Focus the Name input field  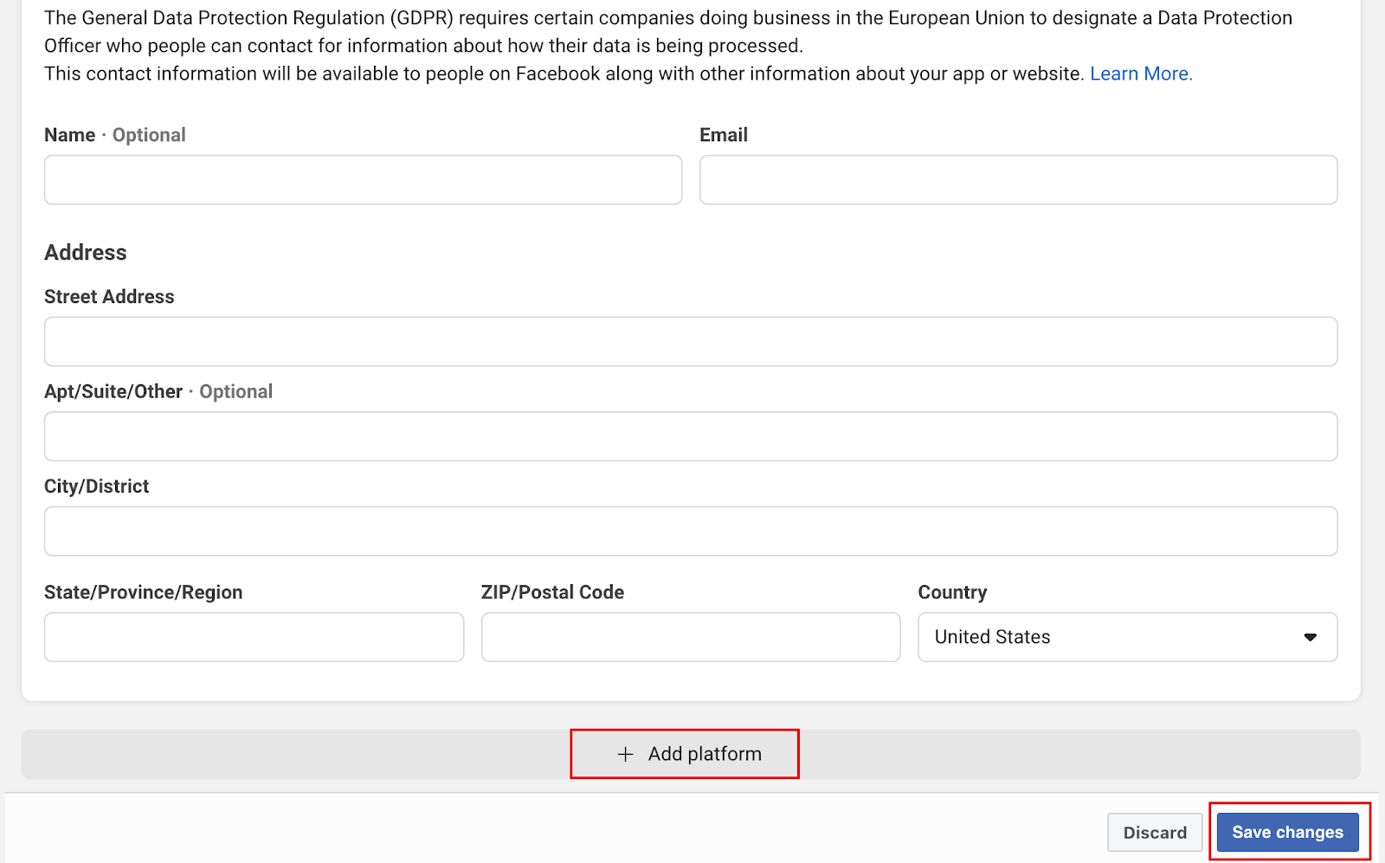tap(363, 180)
